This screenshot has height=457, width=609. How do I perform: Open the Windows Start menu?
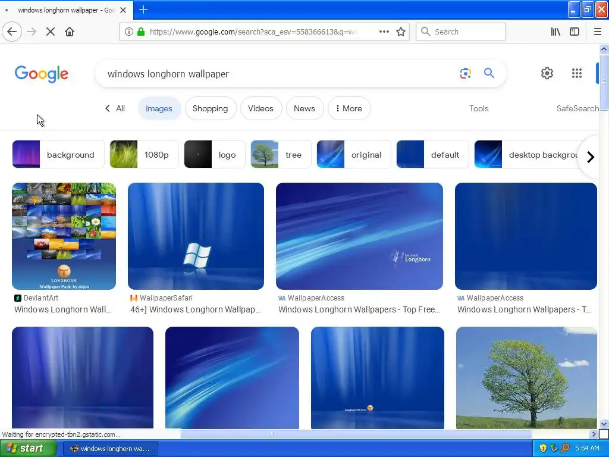click(x=29, y=449)
